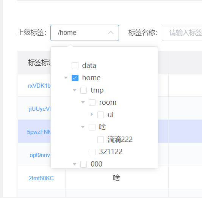The width and height of the screenshot is (202, 198).
Task: Tick the 啥 checkbox in tree
Action: point(92,127)
